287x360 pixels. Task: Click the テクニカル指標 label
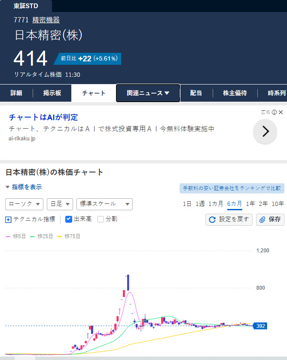[34, 219]
